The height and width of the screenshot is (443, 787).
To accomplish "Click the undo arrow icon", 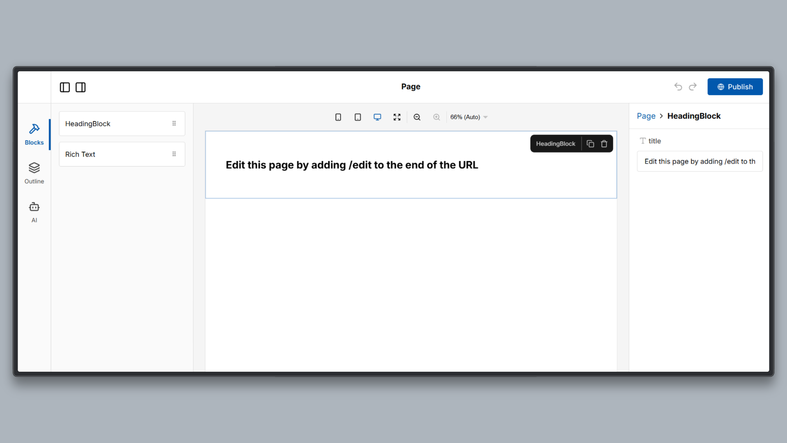I will coord(678,87).
